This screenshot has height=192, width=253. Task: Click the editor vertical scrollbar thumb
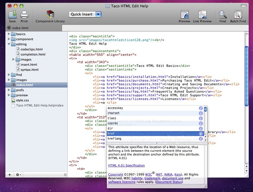(246, 76)
